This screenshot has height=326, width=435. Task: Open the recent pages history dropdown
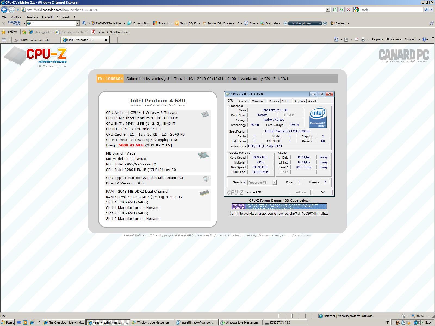[x=18, y=10]
